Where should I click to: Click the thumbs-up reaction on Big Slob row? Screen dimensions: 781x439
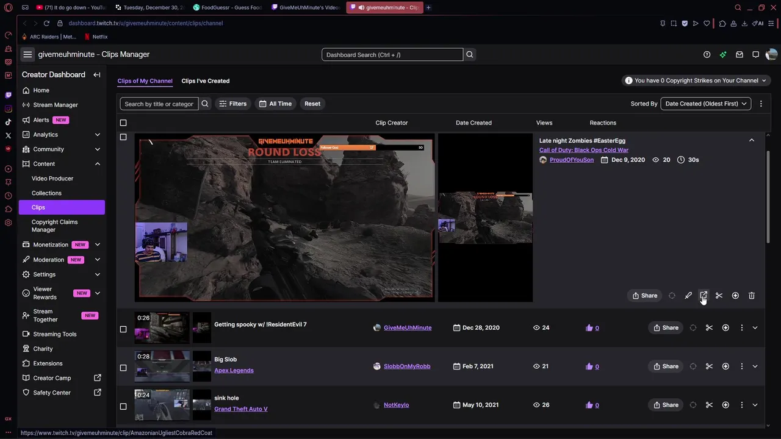pyautogui.click(x=589, y=366)
